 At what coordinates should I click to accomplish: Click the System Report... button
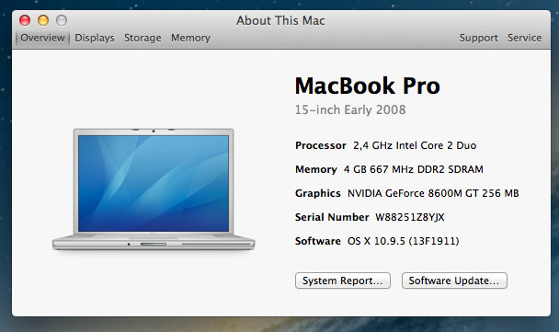(x=343, y=280)
